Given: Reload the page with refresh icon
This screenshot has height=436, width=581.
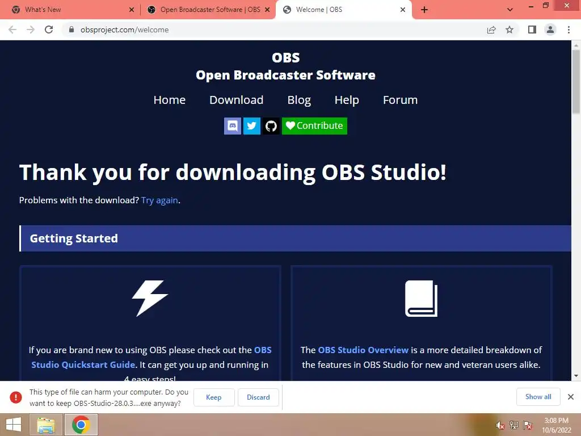Looking at the screenshot, I should pos(49,30).
